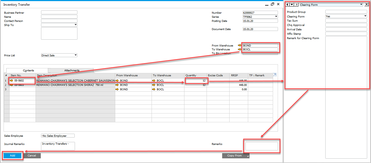Click the Add button
Viewport: 371px width, 163px height.
click(12, 156)
